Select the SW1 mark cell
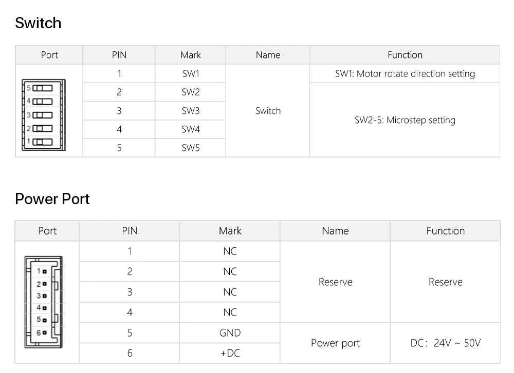The width and height of the screenshot is (514, 373). 191,73
